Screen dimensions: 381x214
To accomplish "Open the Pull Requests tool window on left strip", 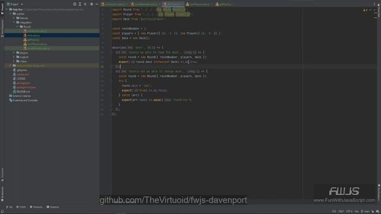I will (x=2, y=28).
